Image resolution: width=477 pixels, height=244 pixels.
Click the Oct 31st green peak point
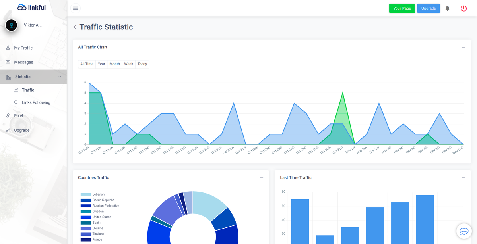coord(343,93)
